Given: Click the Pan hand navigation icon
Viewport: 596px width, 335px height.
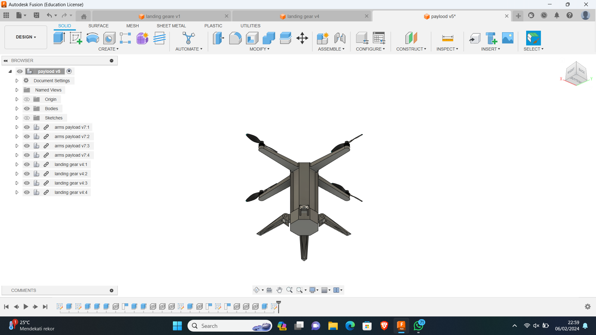Looking at the screenshot, I should pos(279,290).
